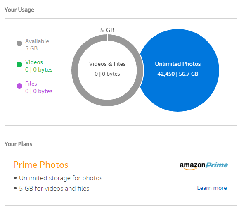Screen dimensions: 239x208
Task: Open the Learn more link
Action: [x=212, y=188]
